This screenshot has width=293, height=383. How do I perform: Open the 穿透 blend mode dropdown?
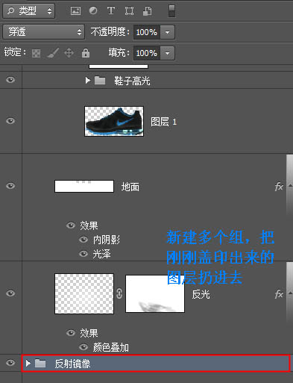coord(43,32)
